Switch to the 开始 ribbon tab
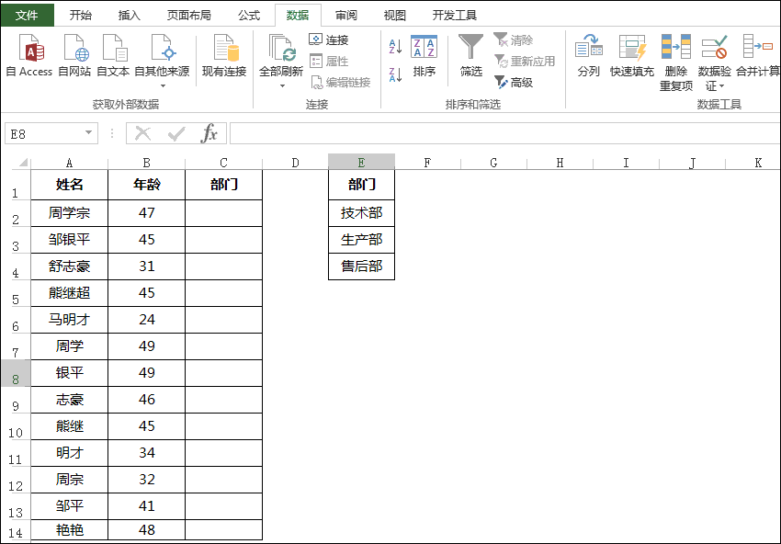 81,15
